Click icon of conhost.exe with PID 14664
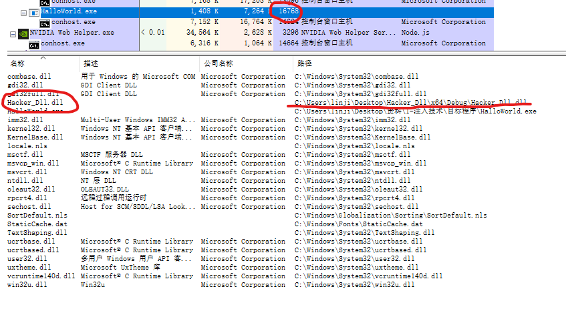This screenshot has height=311, width=566. pos(34,45)
